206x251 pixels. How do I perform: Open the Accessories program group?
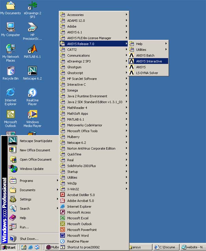(x=94, y=15)
